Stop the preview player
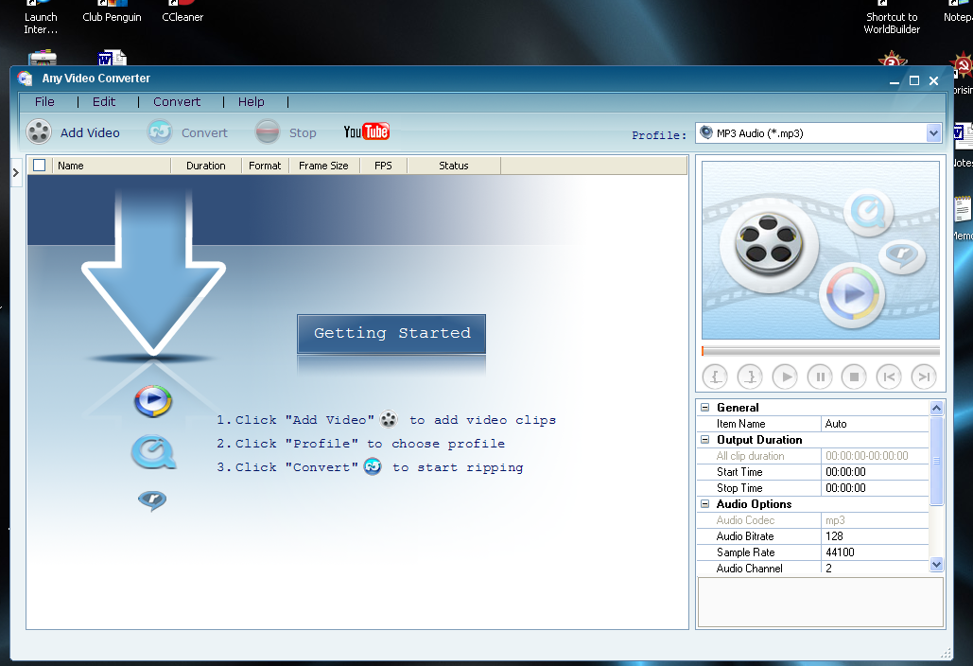973x666 pixels. (854, 377)
